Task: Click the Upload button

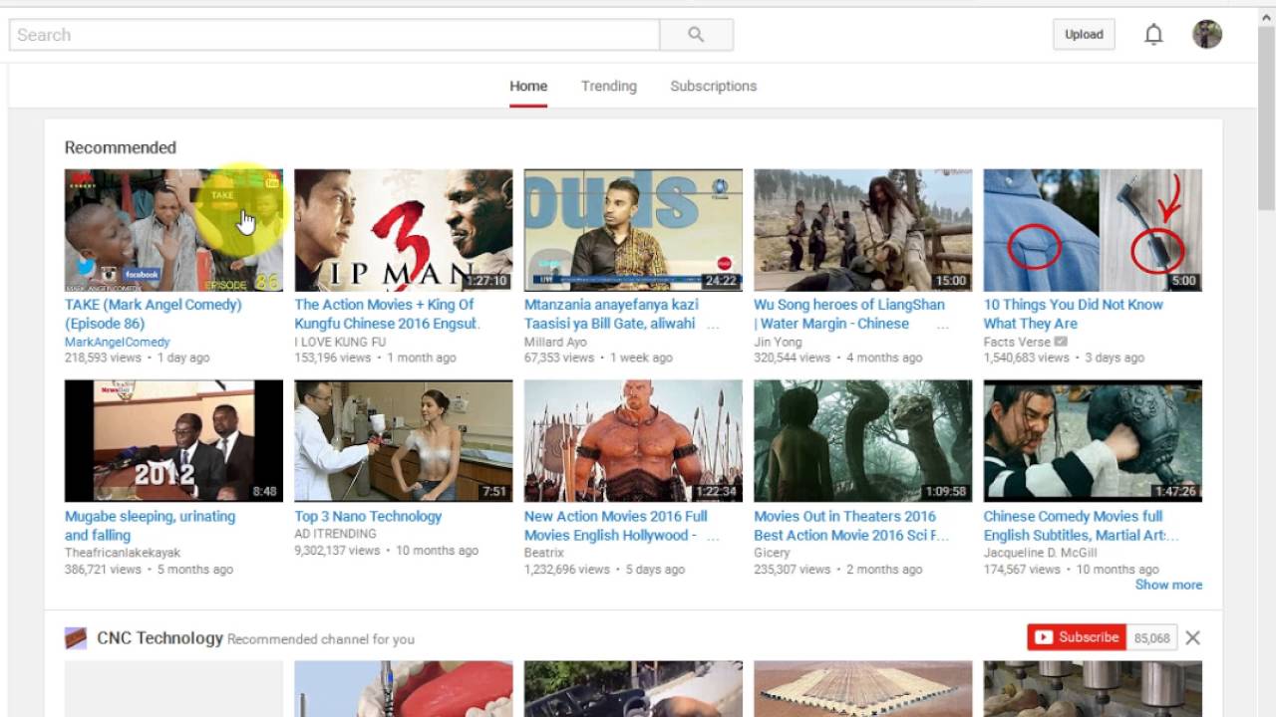Action: (x=1084, y=34)
